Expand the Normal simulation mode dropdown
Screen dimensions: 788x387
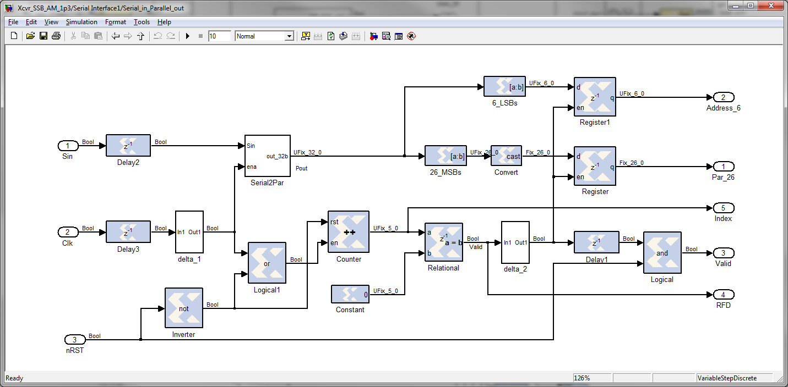289,36
